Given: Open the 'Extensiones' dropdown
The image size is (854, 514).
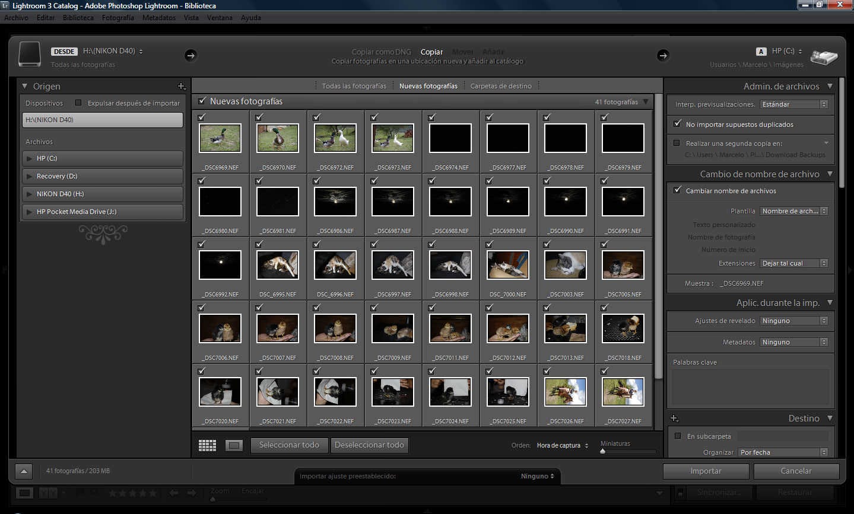Looking at the screenshot, I should click(x=794, y=263).
